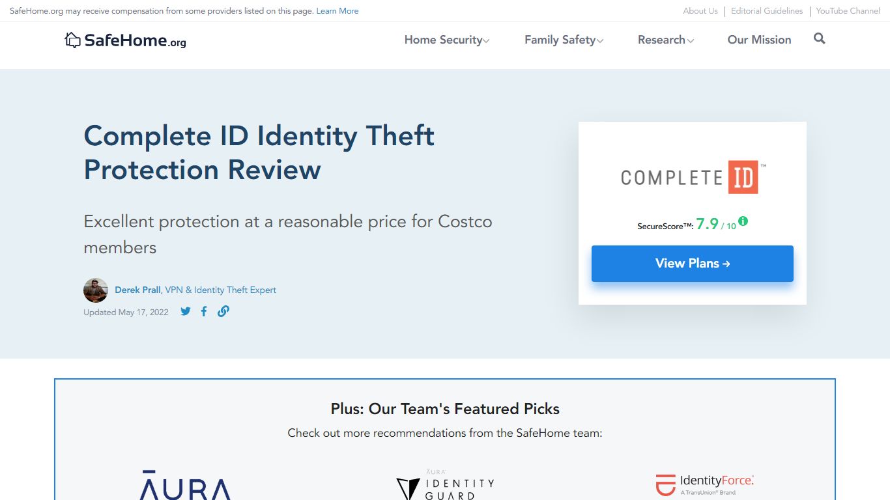Share review via Twitter icon
This screenshot has width=890, height=500.
(x=186, y=311)
